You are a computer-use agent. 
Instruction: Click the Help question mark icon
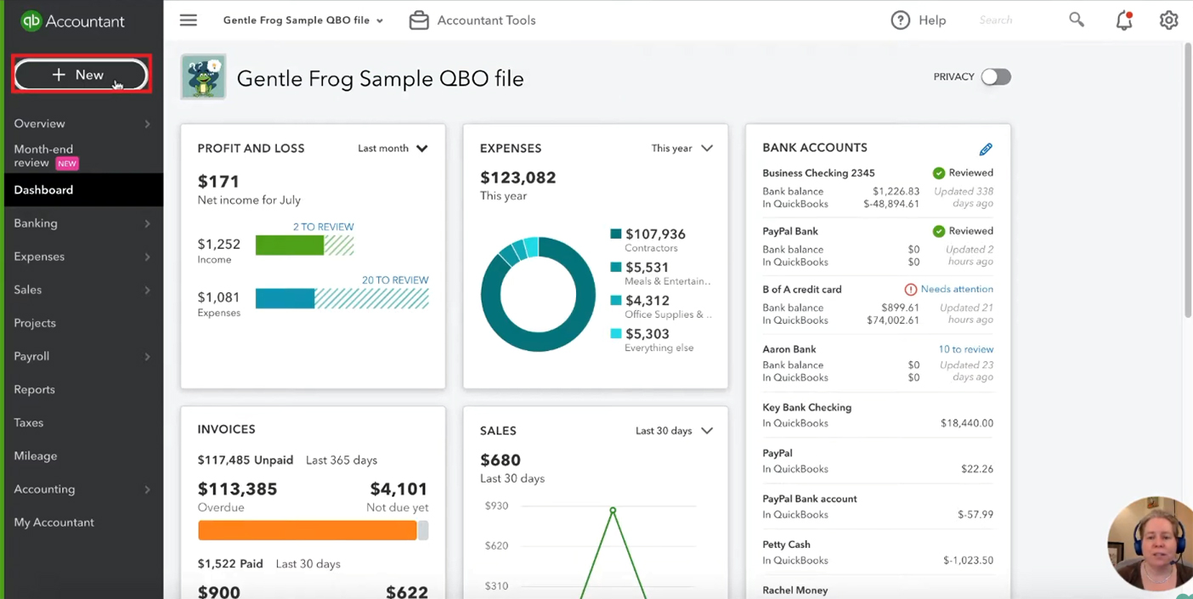(900, 20)
